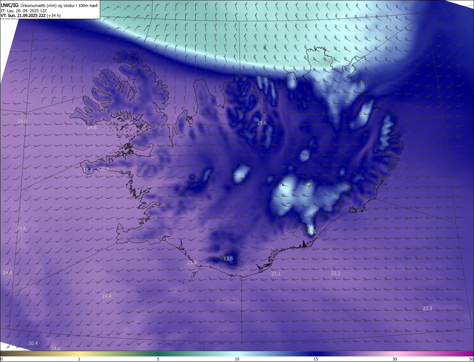474x362 pixels.
Task: Click the colorbar tick label 0
Action: tap(1, 359)
